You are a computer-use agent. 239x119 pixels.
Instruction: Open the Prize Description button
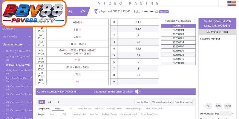click(183, 102)
